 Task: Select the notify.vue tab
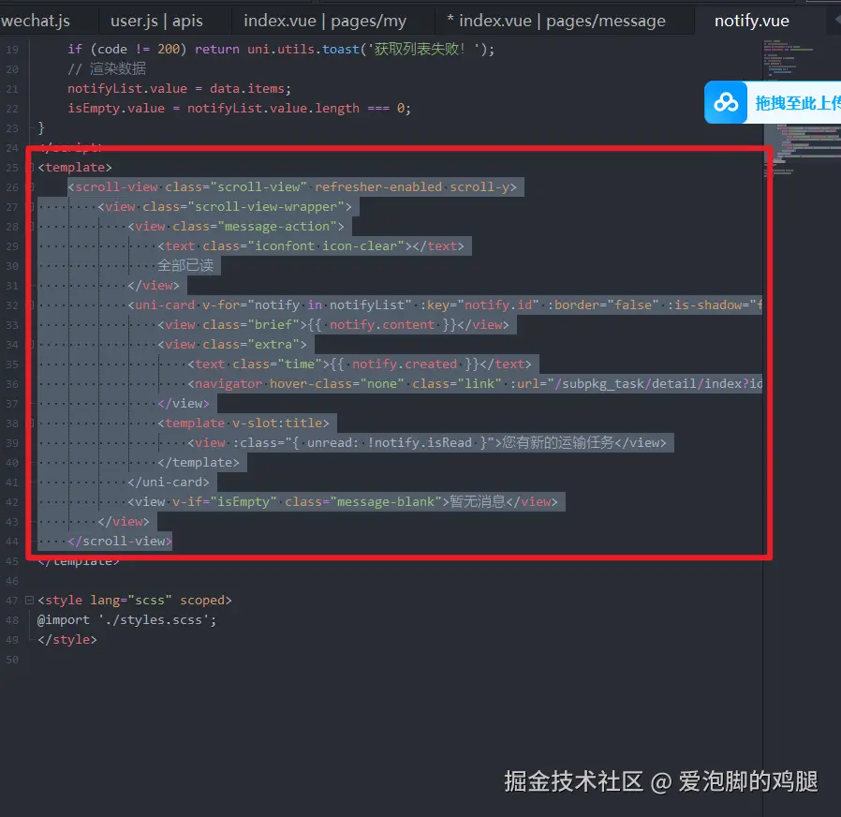click(x=751, y=21)
